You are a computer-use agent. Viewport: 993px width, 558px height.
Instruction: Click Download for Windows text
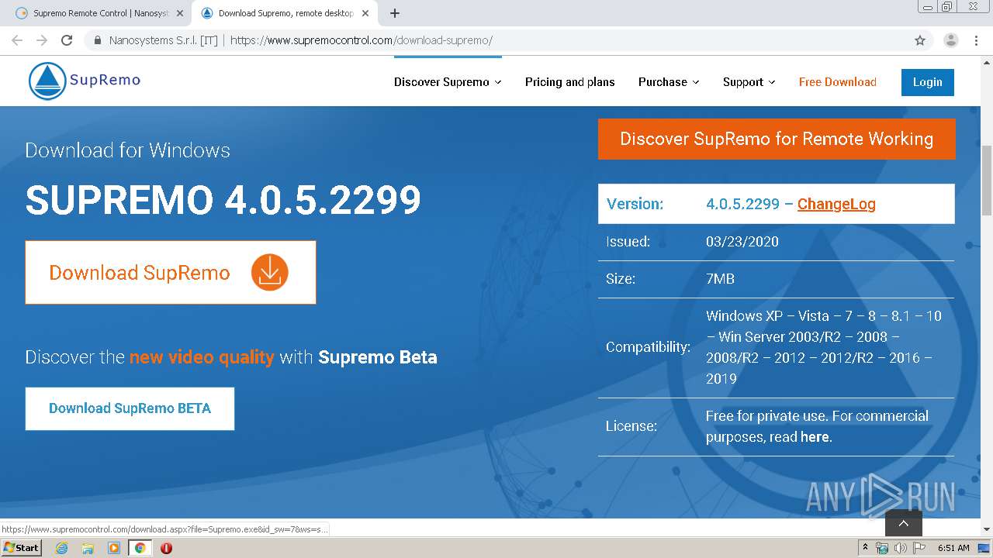[x=127, y=150]
